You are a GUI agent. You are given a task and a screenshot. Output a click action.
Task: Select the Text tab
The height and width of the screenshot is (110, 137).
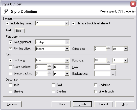8,30
